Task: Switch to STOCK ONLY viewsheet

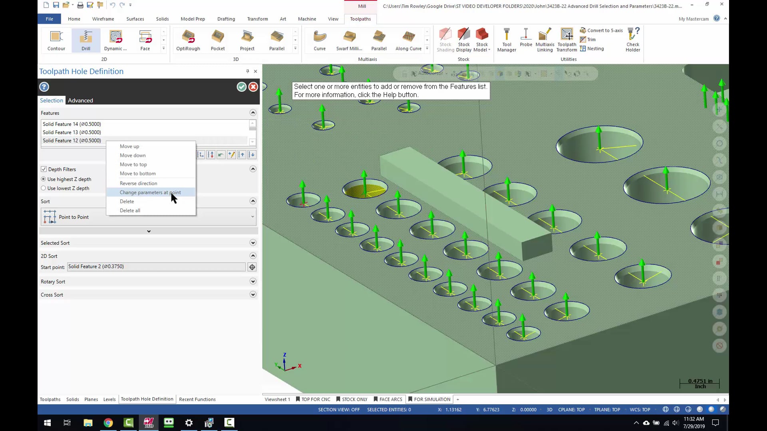Action: (x=352, y=399)
